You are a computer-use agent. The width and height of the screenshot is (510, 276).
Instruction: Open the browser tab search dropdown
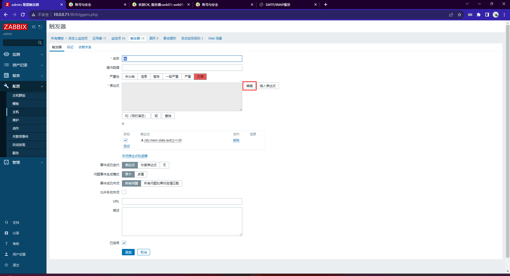(467, 4)
